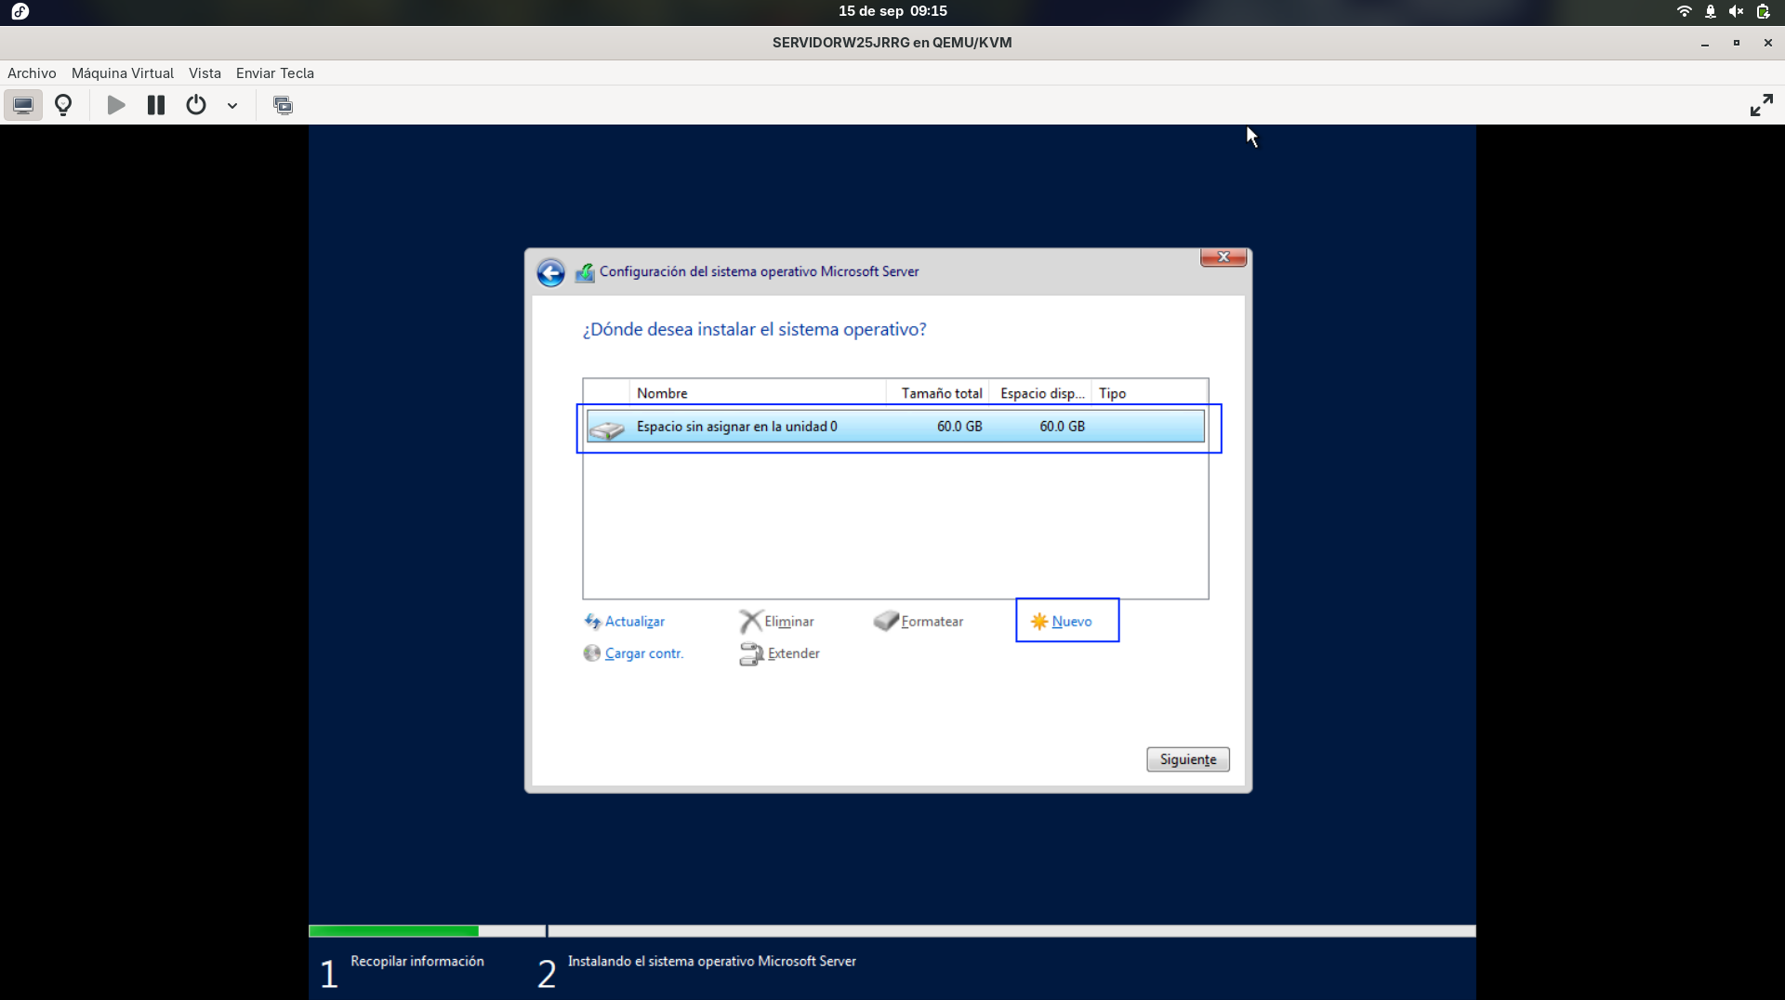Select Espacio sin asignar en la unidad 0
1785x1000 pixels.
pyautogui.click(x=895, y=427)
